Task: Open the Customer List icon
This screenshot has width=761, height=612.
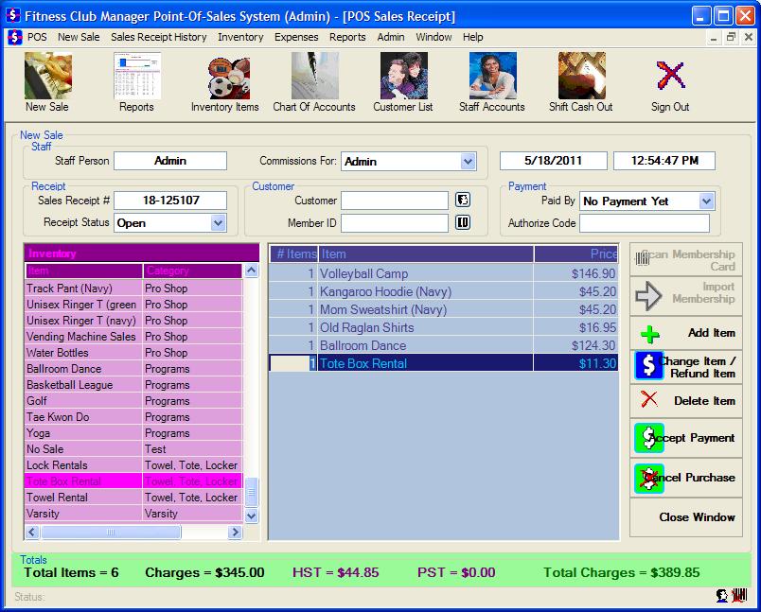Action: click(x=403, y=78)
